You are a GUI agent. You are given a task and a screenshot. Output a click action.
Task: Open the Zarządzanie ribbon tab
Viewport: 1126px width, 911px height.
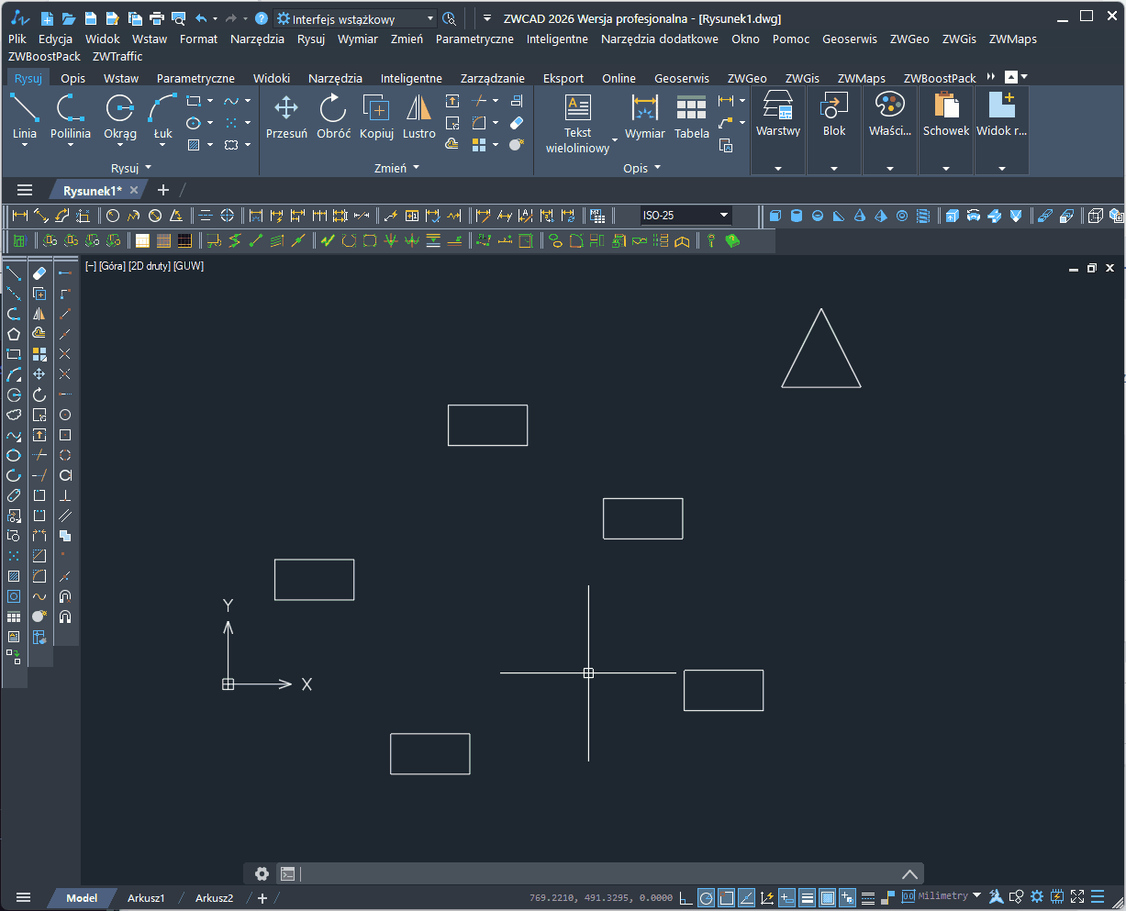[x=492, y=79]
